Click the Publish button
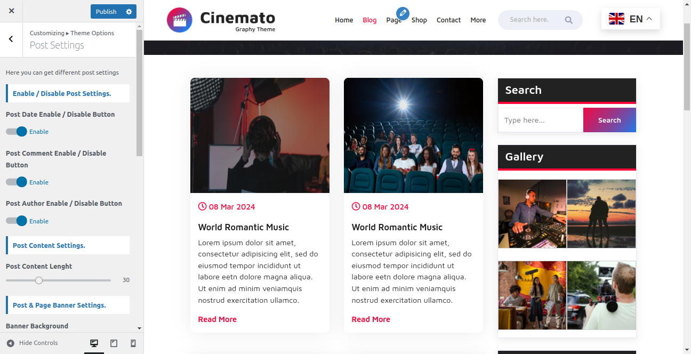This screenshot has width=691, height=354. click(x=106, y=11)
